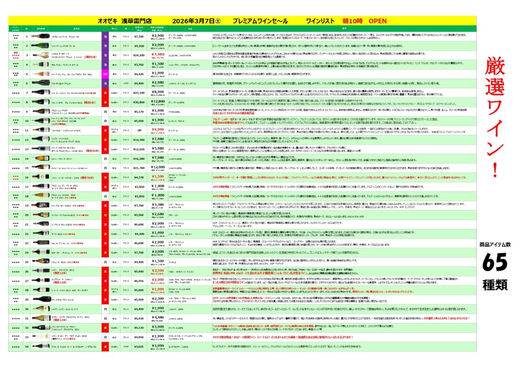Image resolution: width=522 pixels, height=368 pixels.
Task: Click the white wine type cell in row 9
Action: pyautogui.click(x=106, y=111)
